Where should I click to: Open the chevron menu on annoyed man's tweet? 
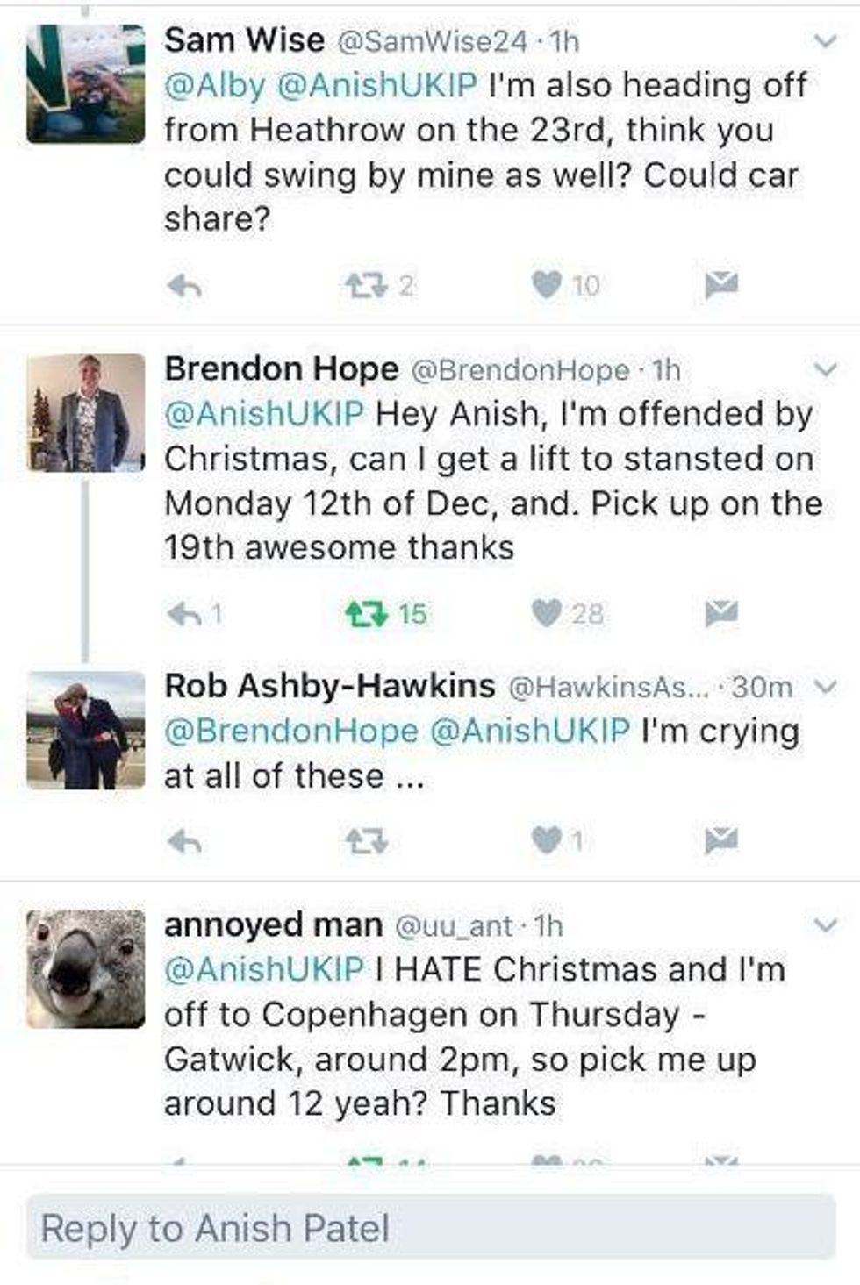pos(825,925)
